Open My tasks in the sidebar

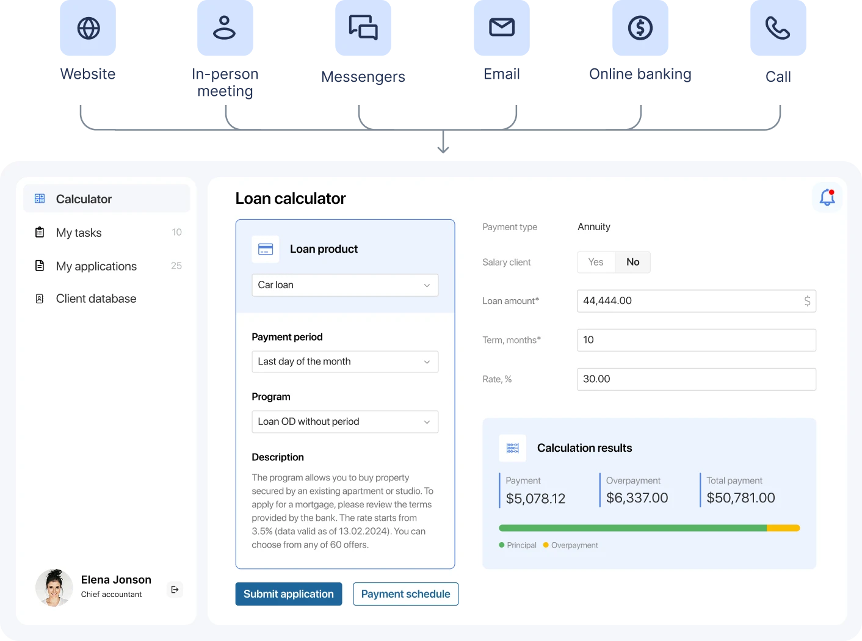click(x=79, y=233)
